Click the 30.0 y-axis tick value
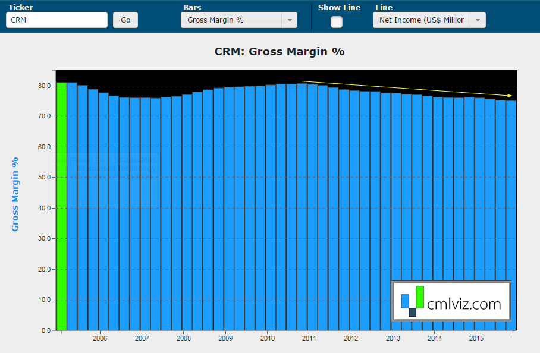This screenshot has height=353, width=540. (45, 238)
